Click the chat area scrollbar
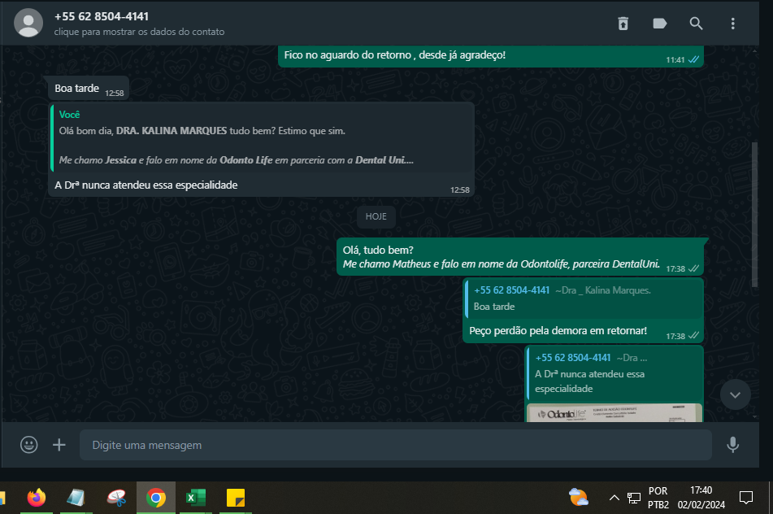The height and width of the screenshot is (514, 773). coord(754,215)
